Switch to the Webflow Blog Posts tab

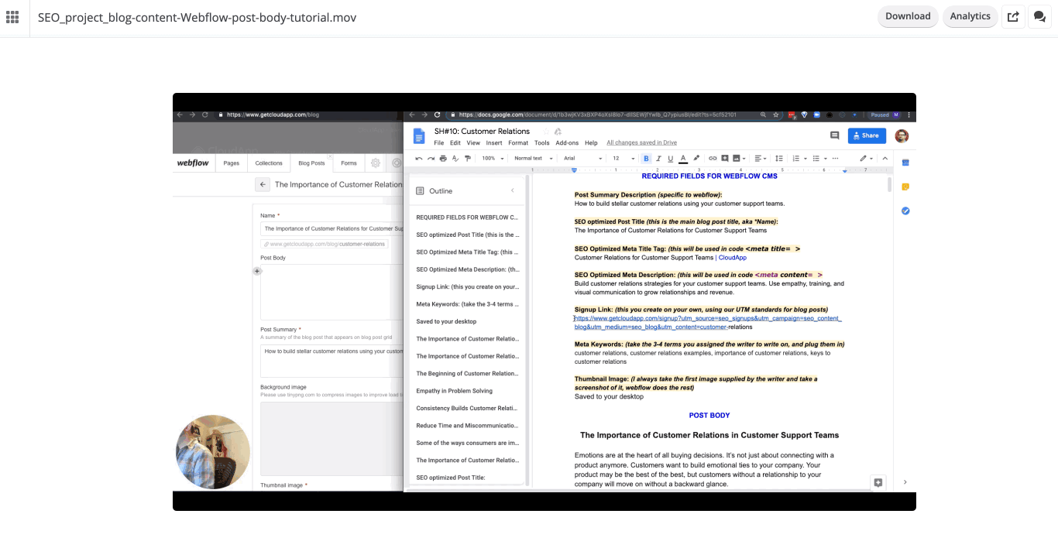(x=311, y=163)
